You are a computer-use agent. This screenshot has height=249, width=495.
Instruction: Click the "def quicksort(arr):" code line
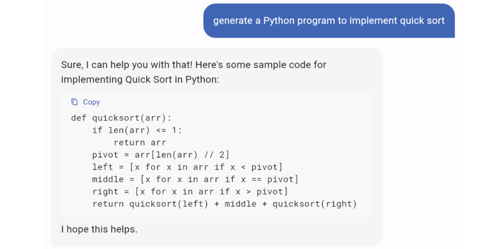coord(121,118)
